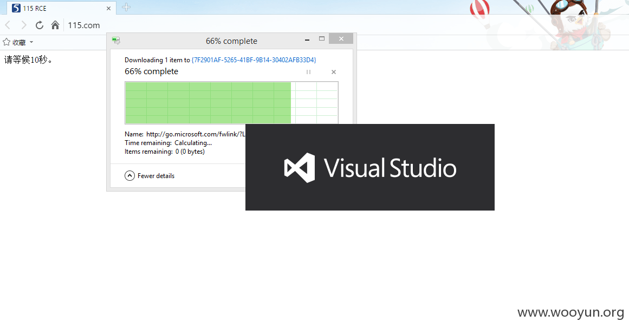Maximize the 66% complete dialog
The width and height of the screenshot is (629, 328).
pyautogui.click(x=322, y=39)
